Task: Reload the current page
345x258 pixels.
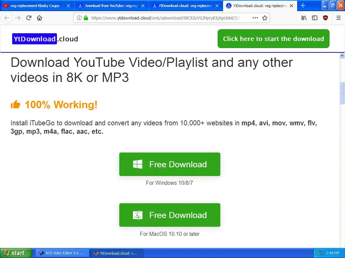Action: click(29, 18)
